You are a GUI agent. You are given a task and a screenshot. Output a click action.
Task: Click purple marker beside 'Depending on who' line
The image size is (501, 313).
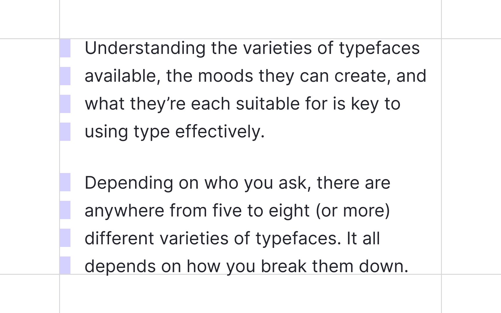point(65,182)
